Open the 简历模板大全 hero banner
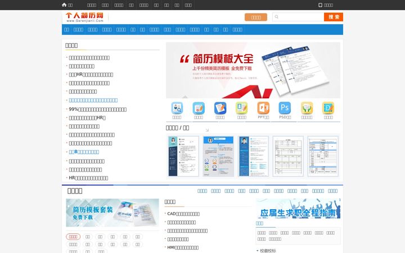Viewport: 405px width, 253px height. point(253,70)
